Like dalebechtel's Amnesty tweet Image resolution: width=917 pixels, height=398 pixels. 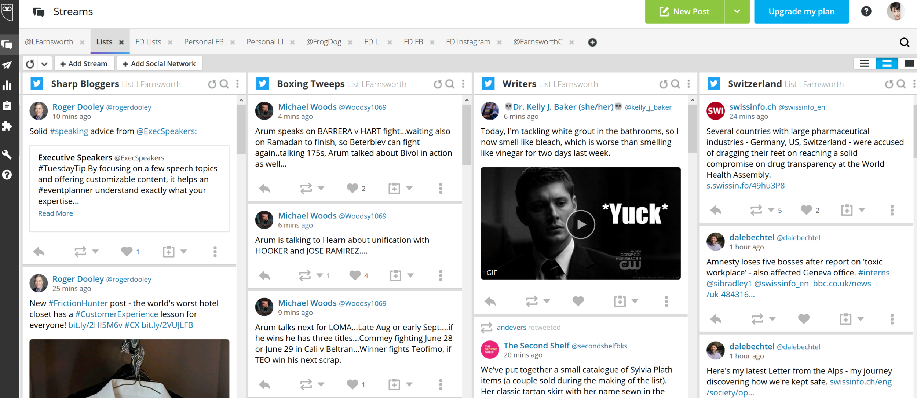(x=804, y=319)
